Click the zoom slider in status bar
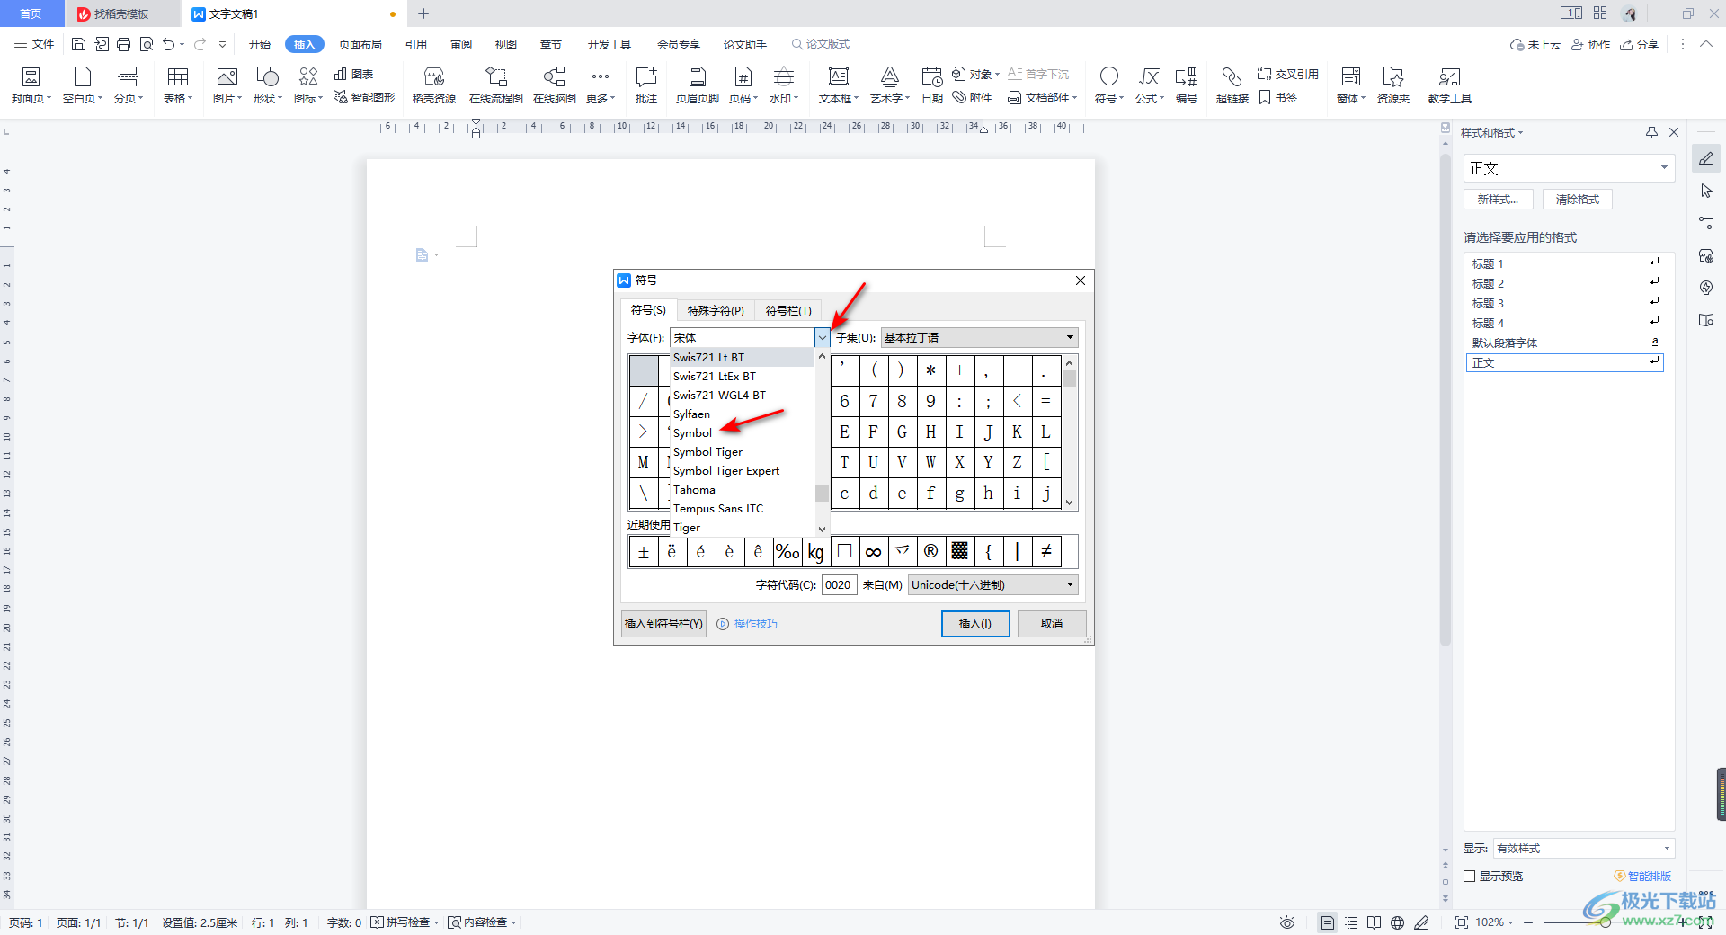The height and width of the screenshot is (935, 1726). point(1605,922)
